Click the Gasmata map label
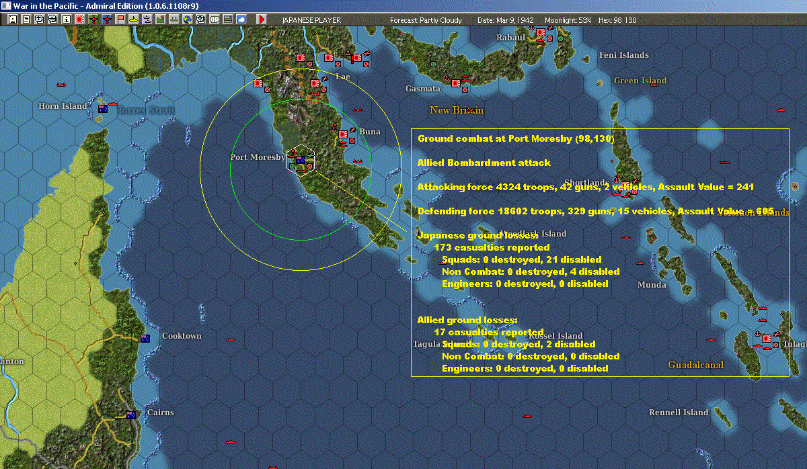Screen dimensions: 807x469 (x=423, y=89)
